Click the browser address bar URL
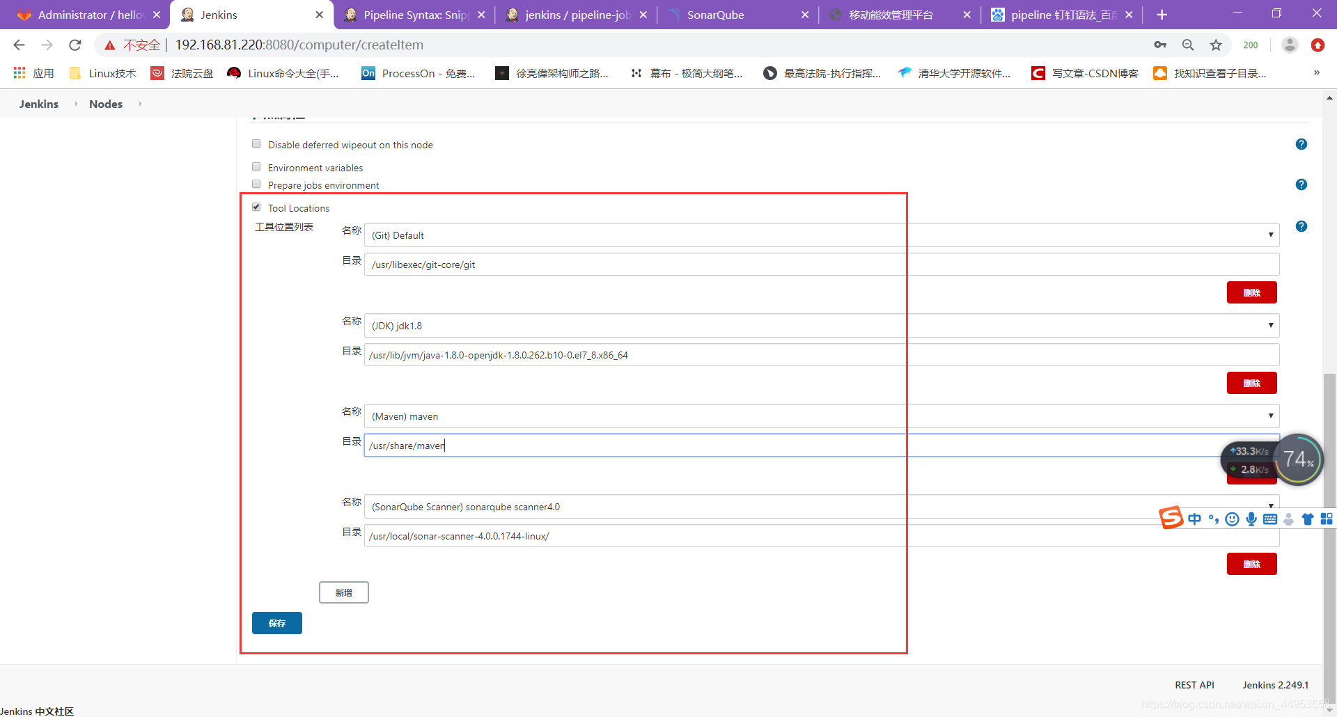The height and width of the screenshot is (717, 1337). click(299, 45)
